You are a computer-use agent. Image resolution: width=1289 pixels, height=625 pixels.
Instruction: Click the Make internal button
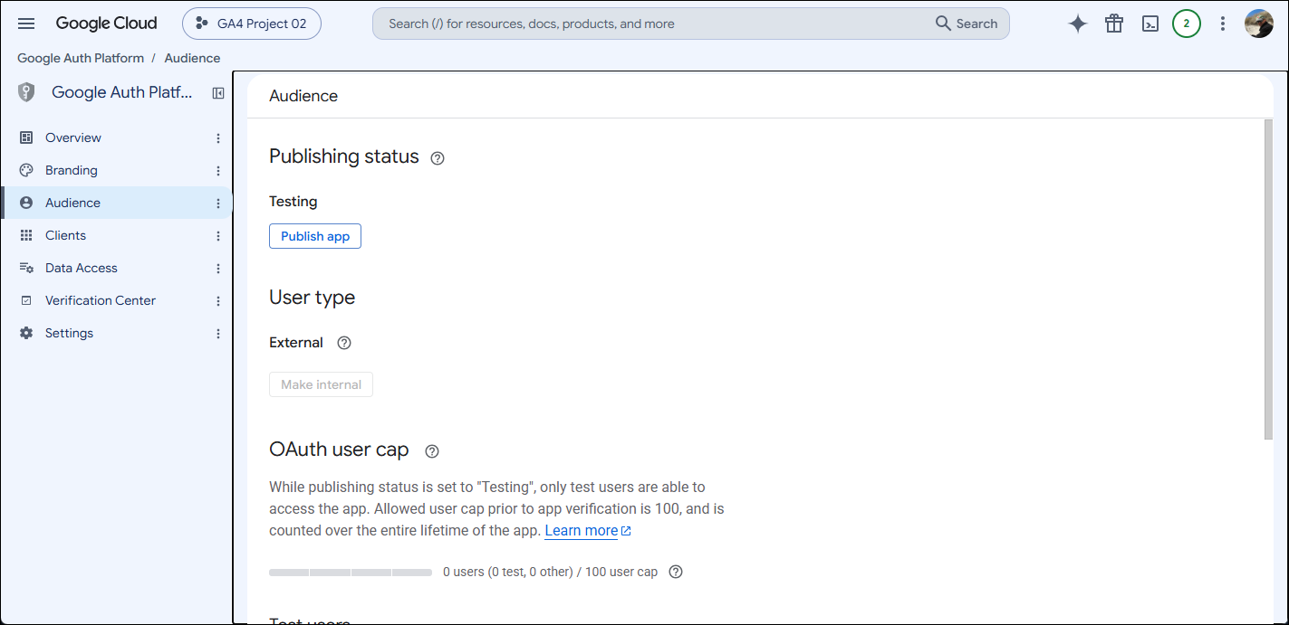[321, 384]
